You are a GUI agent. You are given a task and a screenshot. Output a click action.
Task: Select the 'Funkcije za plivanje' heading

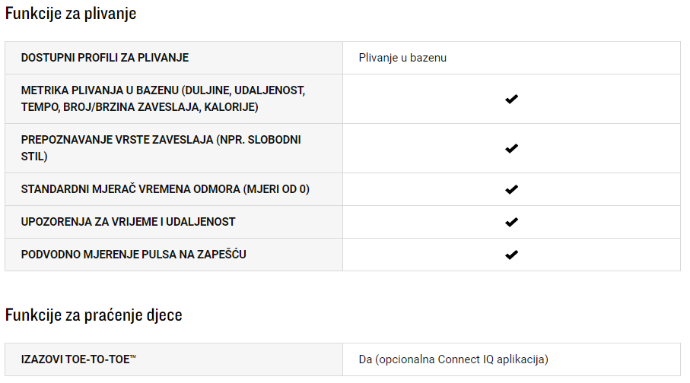click(71, 14)
